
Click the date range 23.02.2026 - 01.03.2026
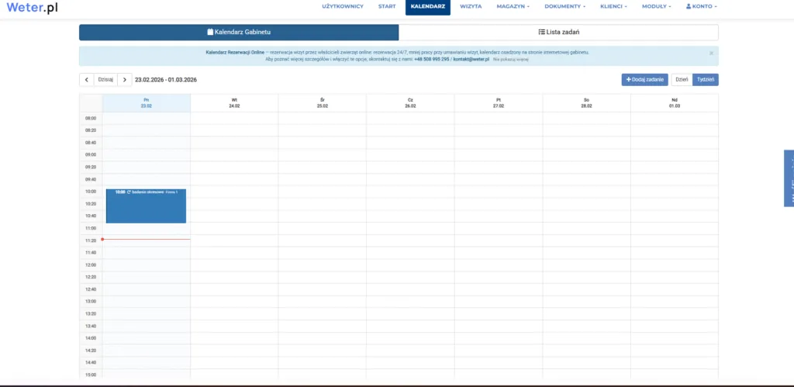pos(166,80)
